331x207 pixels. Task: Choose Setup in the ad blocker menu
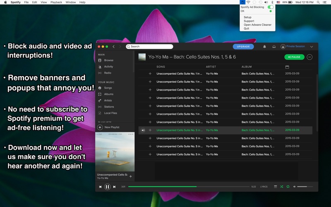point(247,17)
